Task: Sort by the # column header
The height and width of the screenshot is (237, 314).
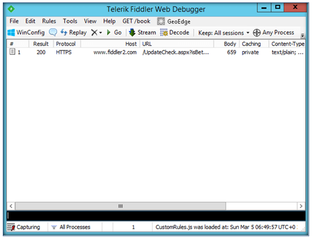Action: click(x=18, y=44)
